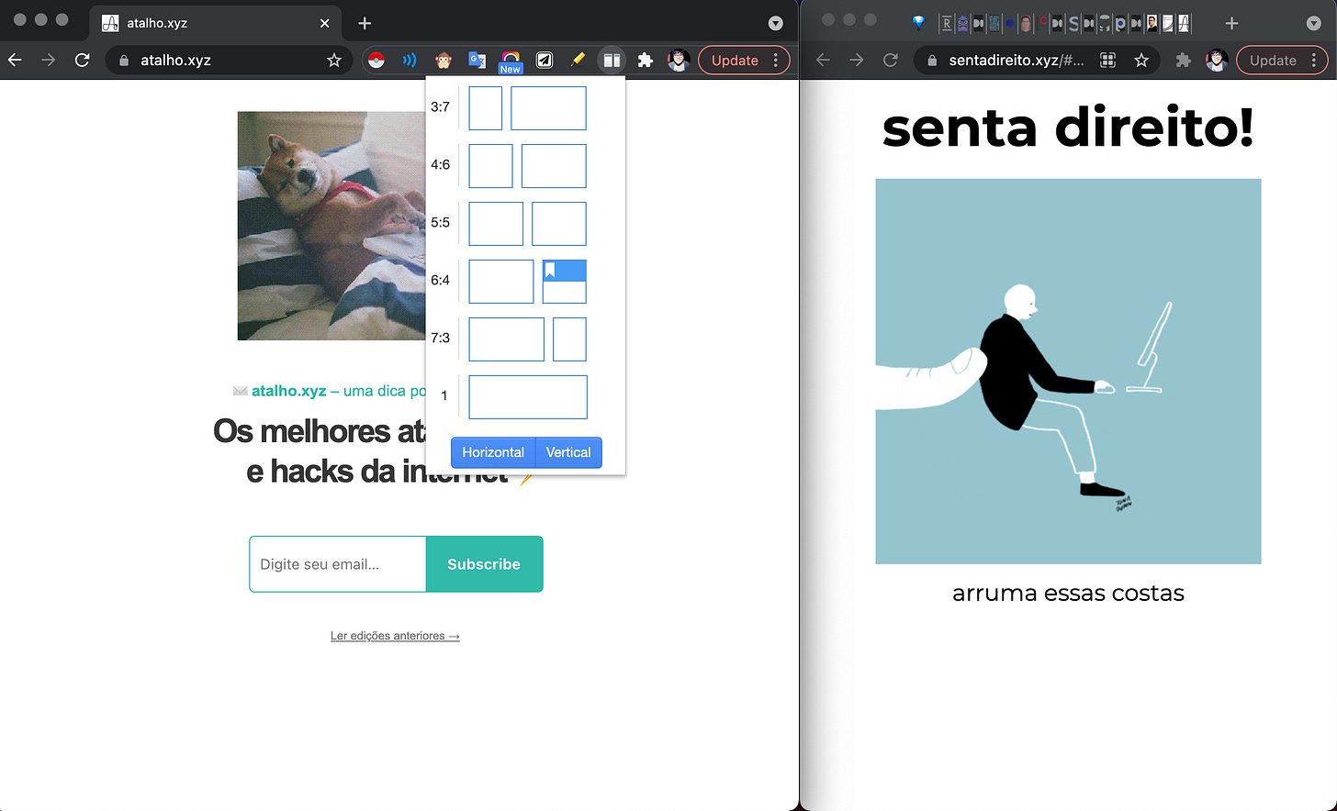Go forward in the sentadireito window

click(857, 61)
